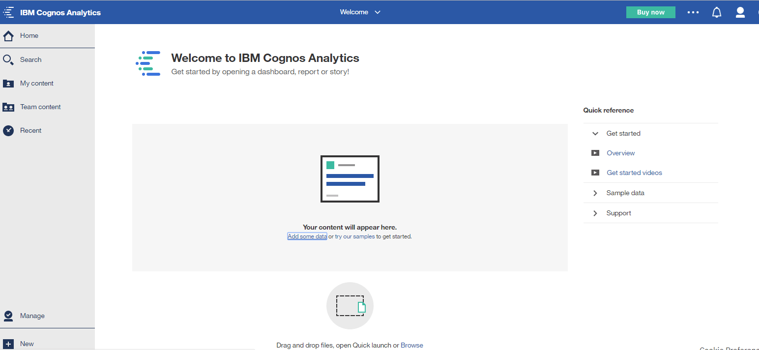Open the Welcome dropdown switcher

(360, 12)
